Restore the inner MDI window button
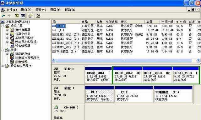Viewport: 201px width, 120px height. (x=193, y=10)
